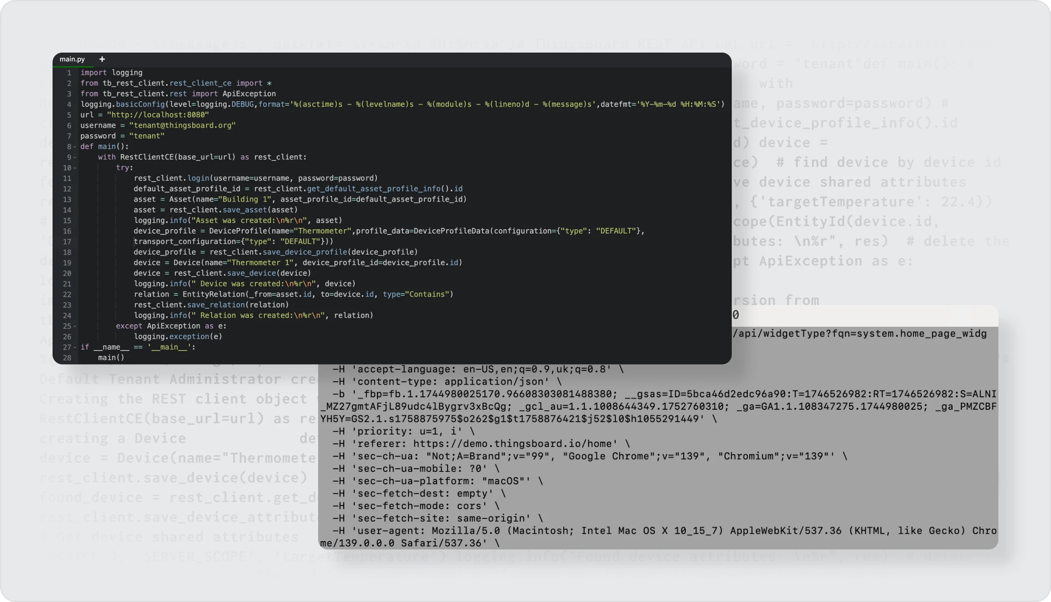Click the "tenant@thingsboard.org" username string
The width and height of the screenshot is (1051, 602).
(182, 125)
